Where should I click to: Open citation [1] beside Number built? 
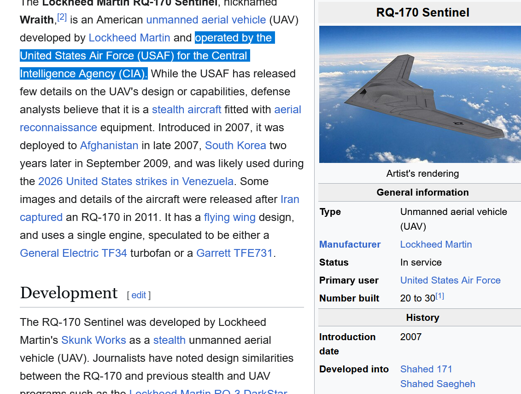[x=439, y=296]
